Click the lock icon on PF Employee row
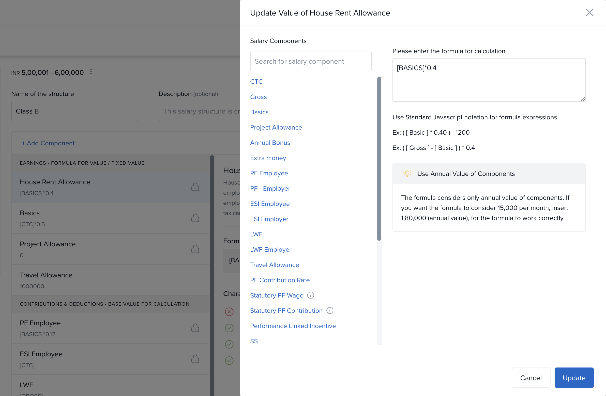The height and width of the screenshot is (396, 606). tap(195, 328)
